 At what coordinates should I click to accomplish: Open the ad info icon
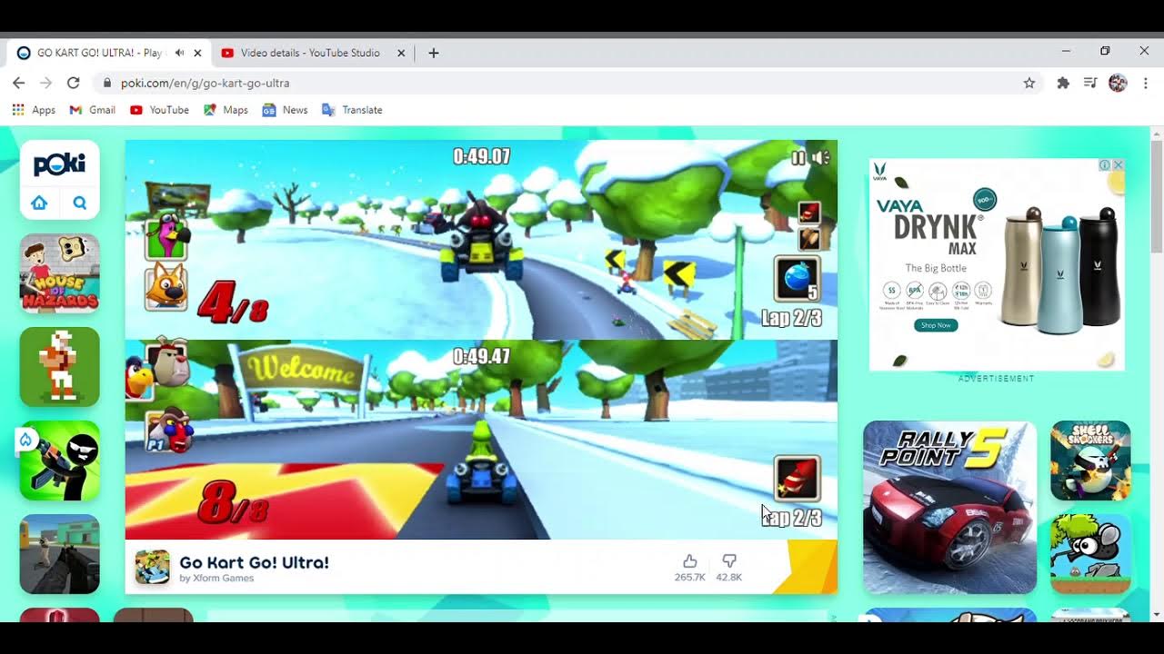1104,165
